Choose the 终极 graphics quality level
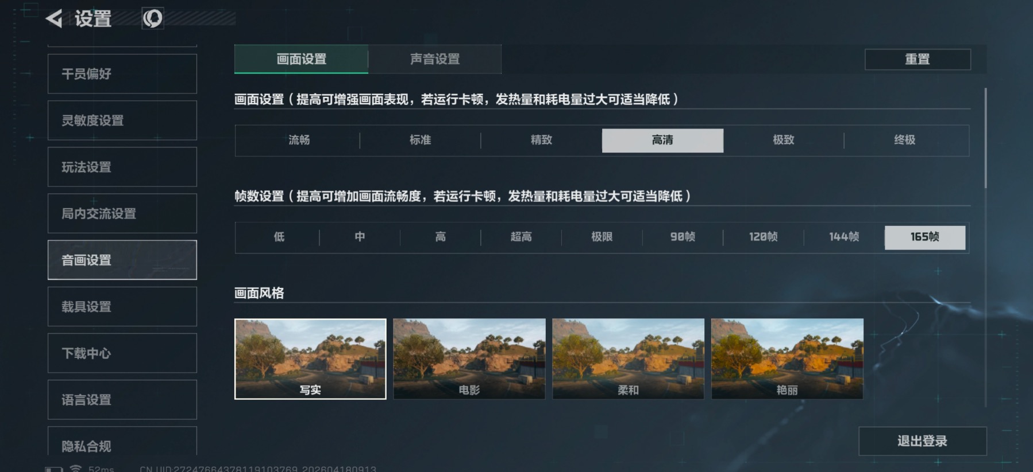Viewport: 1033px width, 472px height. pos(905,140)
